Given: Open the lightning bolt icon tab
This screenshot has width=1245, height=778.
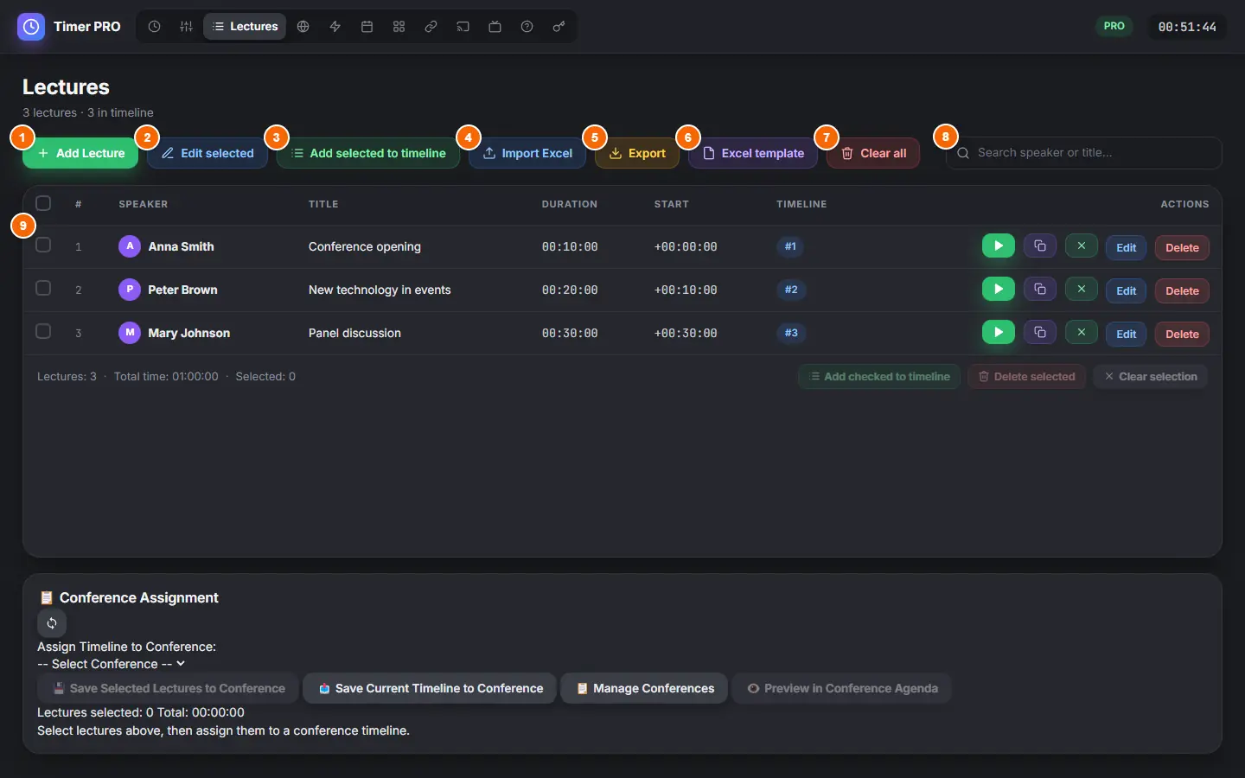Looking at the screenshot, I should [335, 27].
